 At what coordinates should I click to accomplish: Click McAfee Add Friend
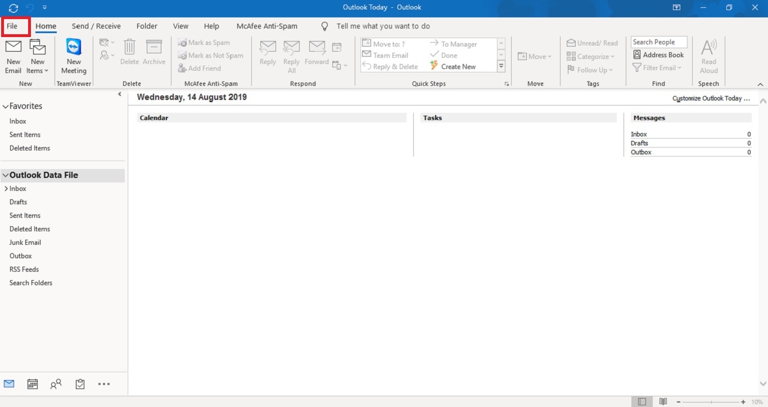(199, 68)
